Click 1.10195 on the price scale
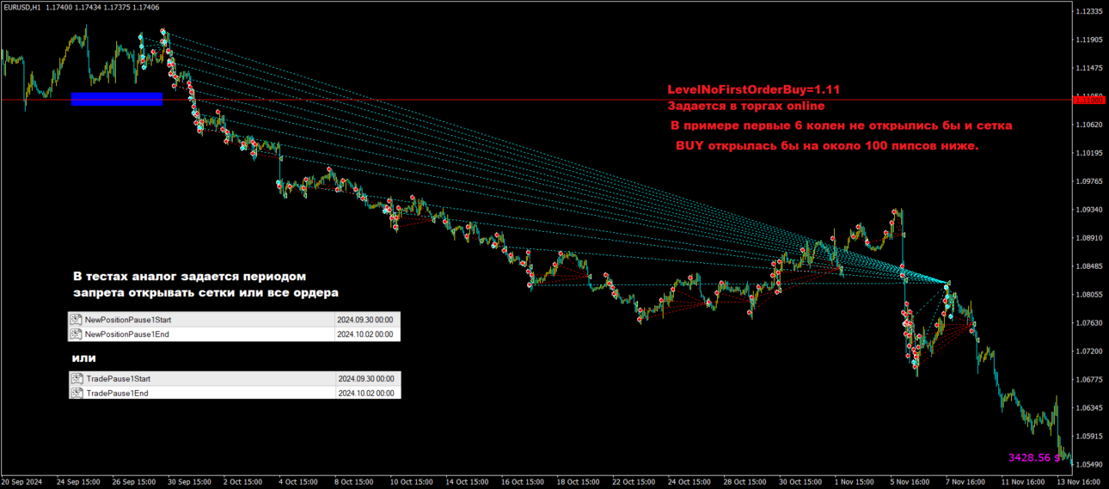This screenshot has width=1109, height=489. [x=1089, y=153]
